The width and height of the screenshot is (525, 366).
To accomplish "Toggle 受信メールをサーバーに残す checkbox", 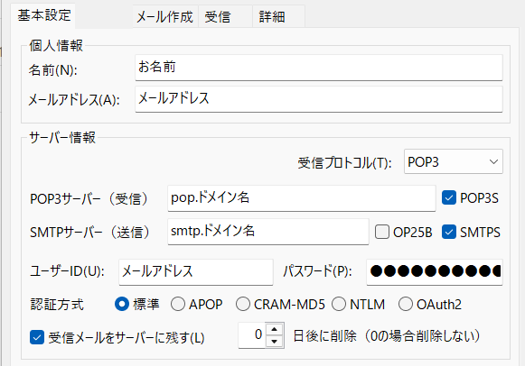I will point(37,337).
